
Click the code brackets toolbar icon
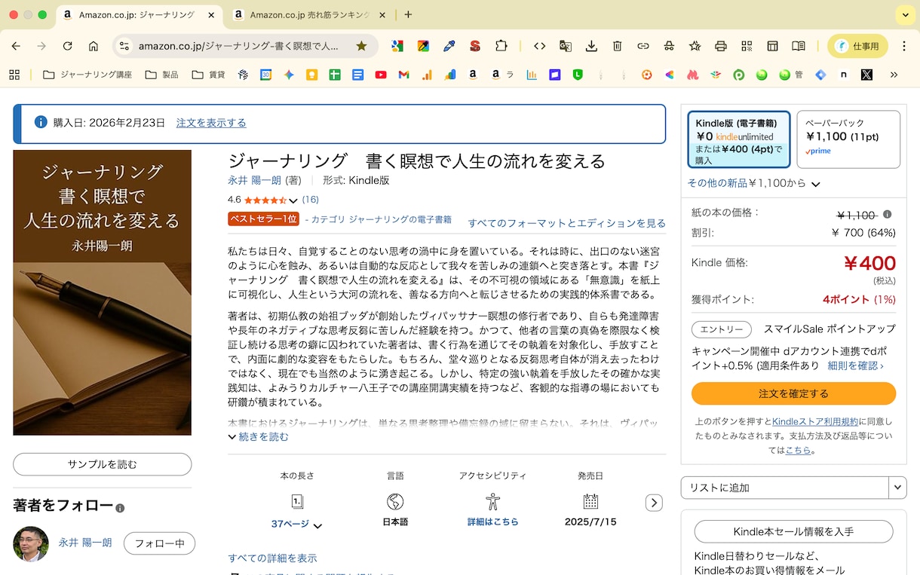point(539,46)
